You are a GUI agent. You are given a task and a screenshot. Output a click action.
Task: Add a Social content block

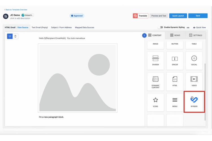(x=194, y=61)
